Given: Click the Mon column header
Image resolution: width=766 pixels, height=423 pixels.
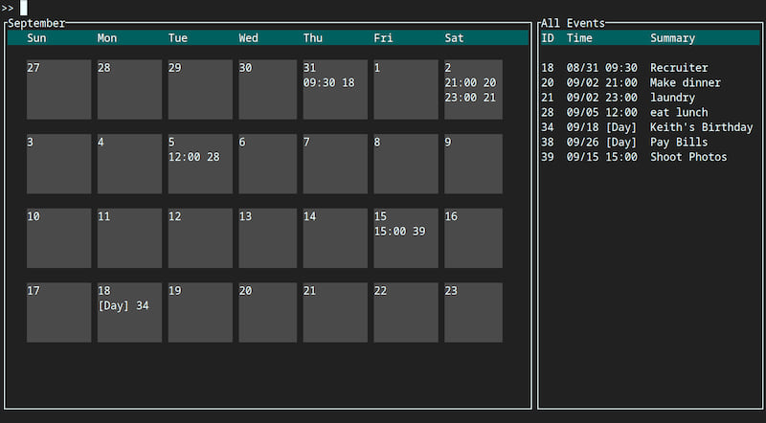Looking at the screenshot, I should click(107, 38).
